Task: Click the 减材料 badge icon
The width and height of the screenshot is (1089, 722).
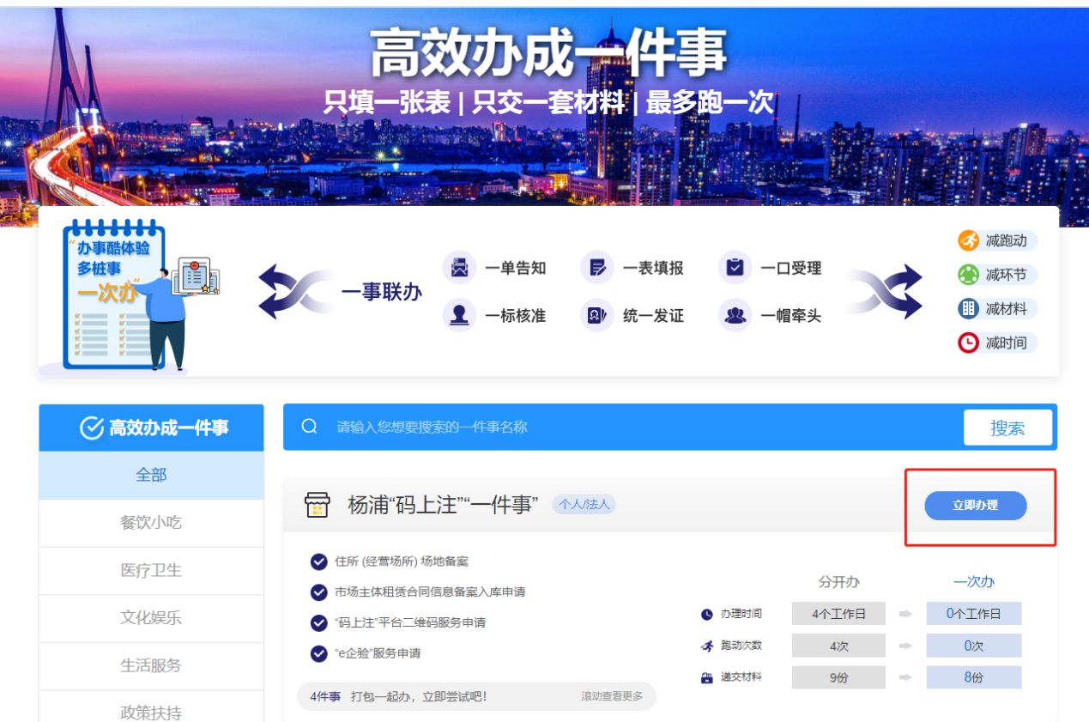Action: pos(968,308)
